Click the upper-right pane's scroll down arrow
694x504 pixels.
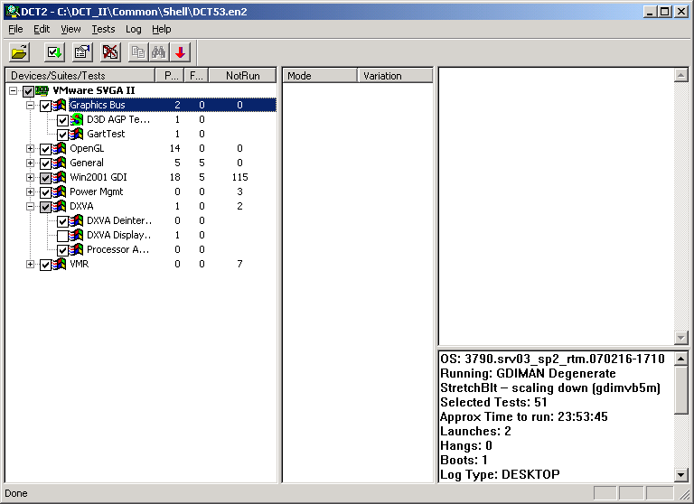coord(681,338)
